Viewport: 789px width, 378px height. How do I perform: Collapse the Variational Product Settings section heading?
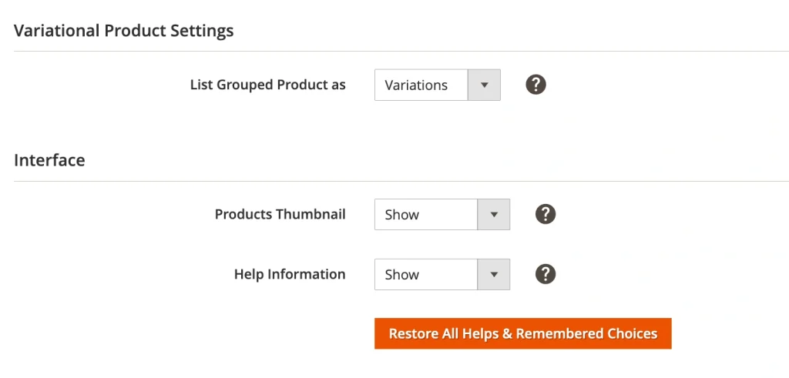(124, 31)
